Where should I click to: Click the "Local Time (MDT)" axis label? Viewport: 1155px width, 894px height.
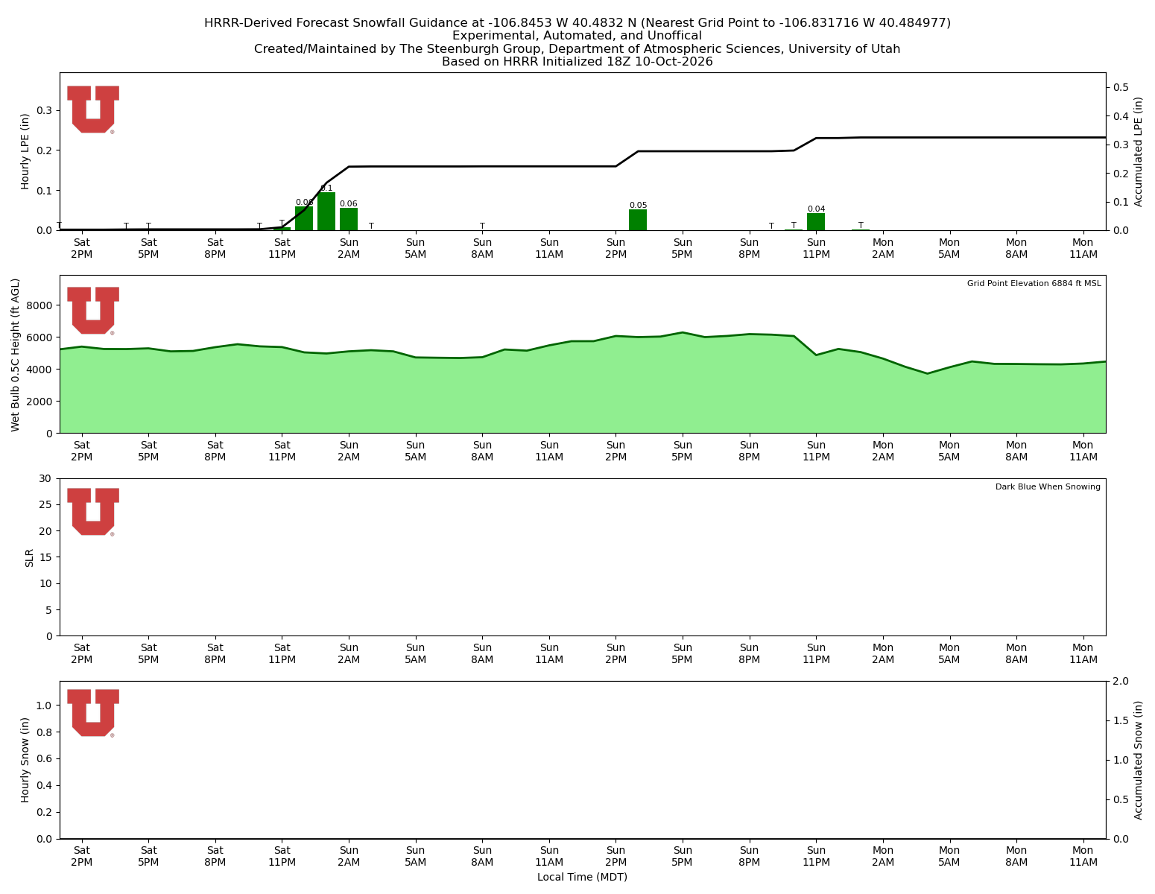[x=582, y=877]
